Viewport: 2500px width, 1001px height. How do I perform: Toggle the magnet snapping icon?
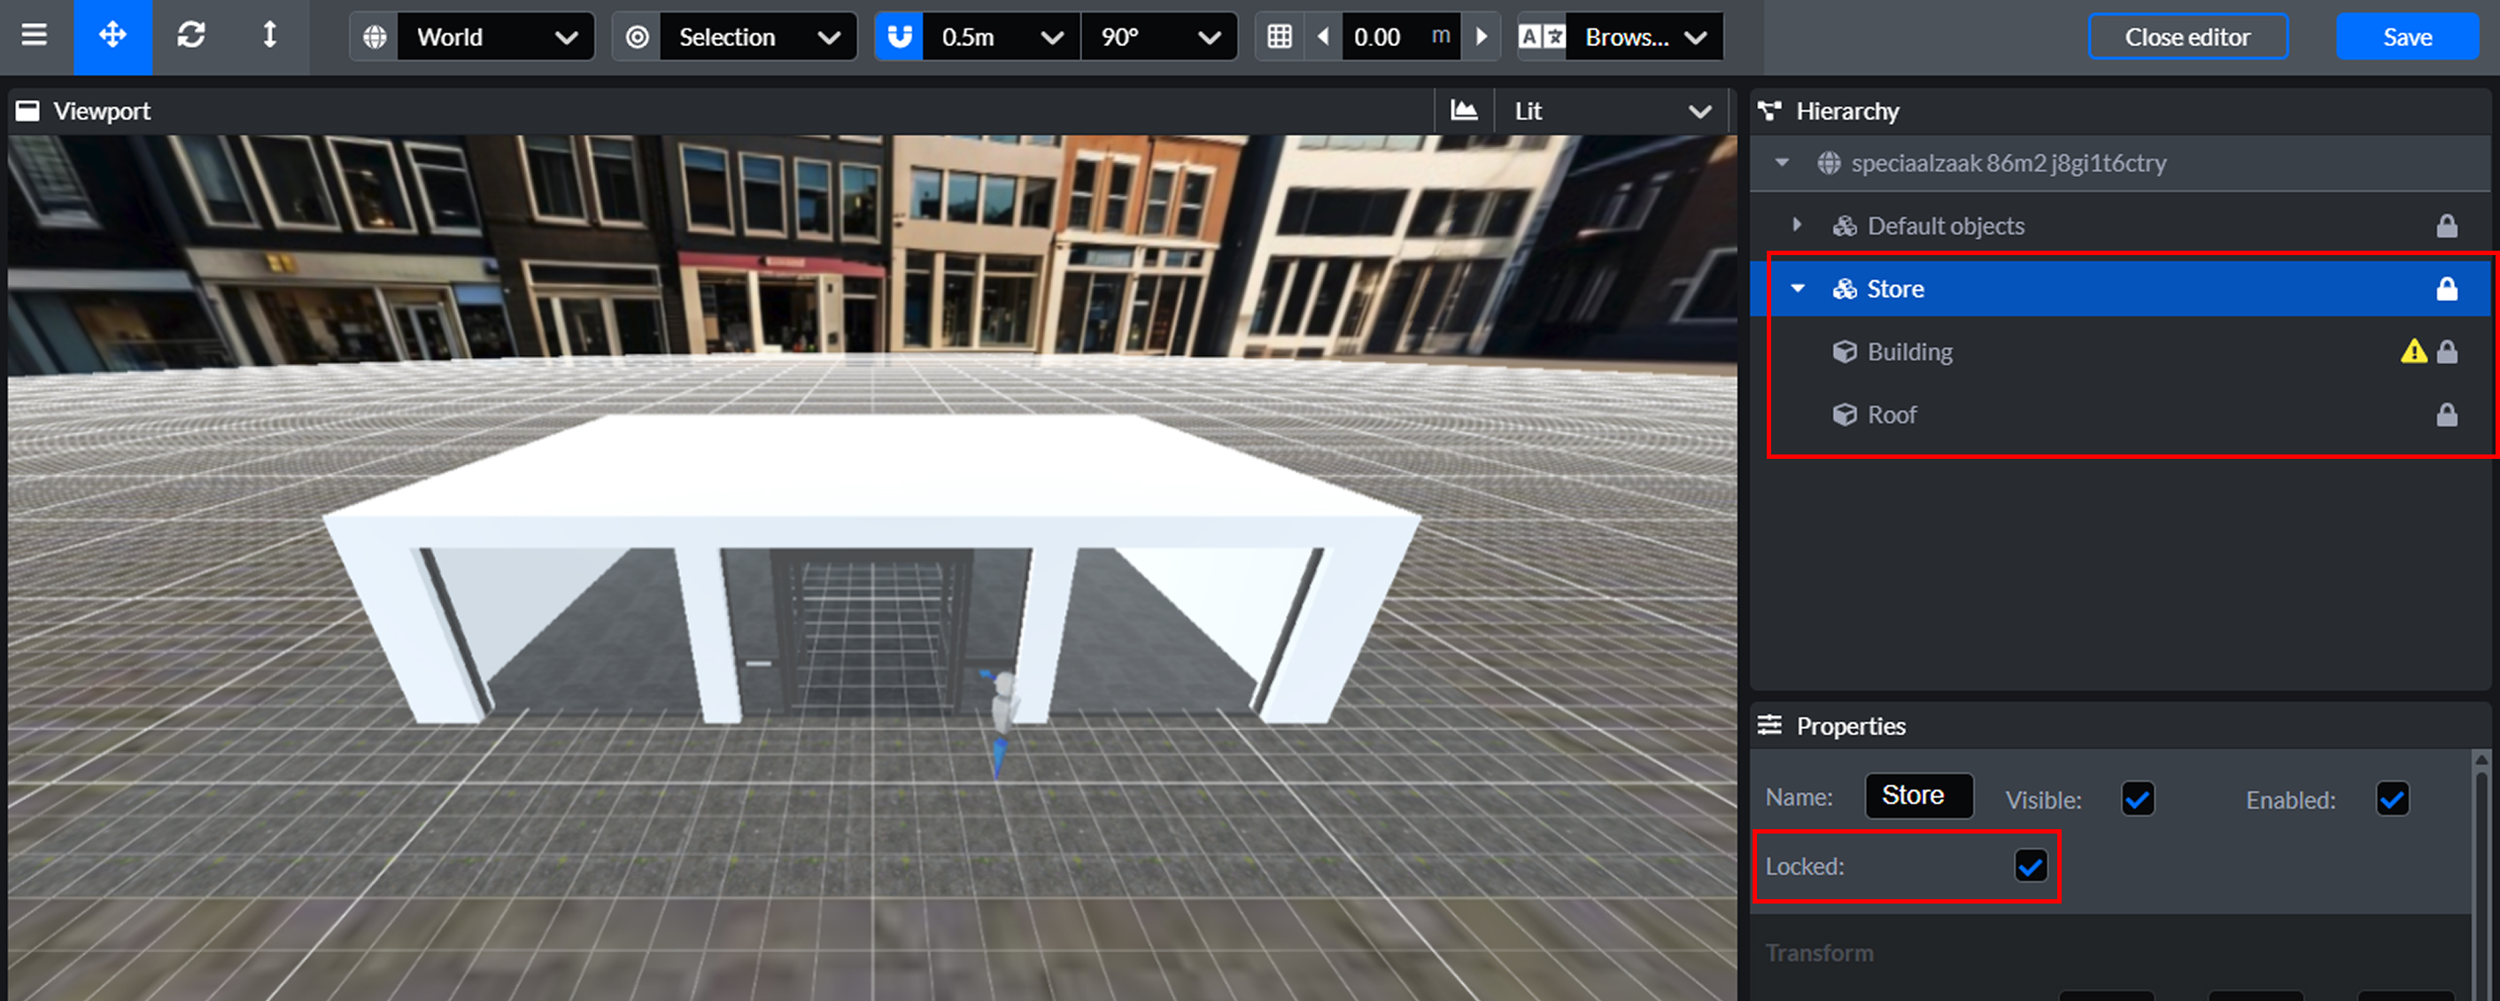900,37
